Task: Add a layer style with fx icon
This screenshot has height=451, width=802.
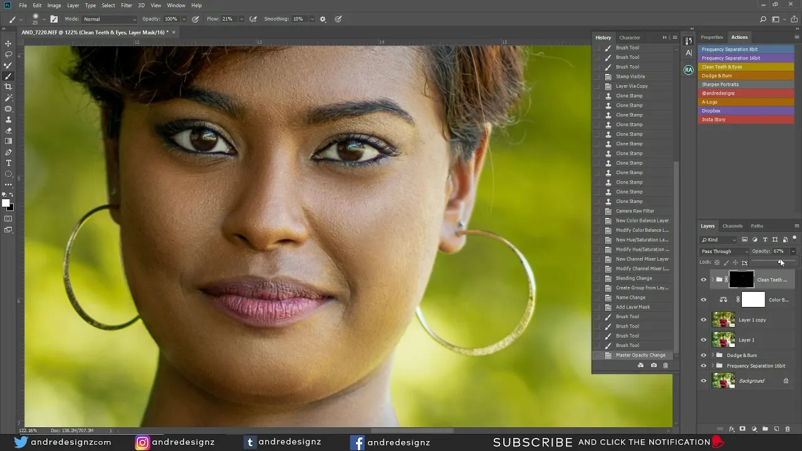Action: [x=731, y=429]
